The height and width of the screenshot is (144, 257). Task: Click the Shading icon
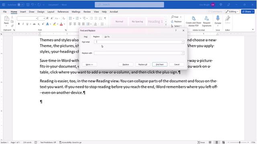96,24
